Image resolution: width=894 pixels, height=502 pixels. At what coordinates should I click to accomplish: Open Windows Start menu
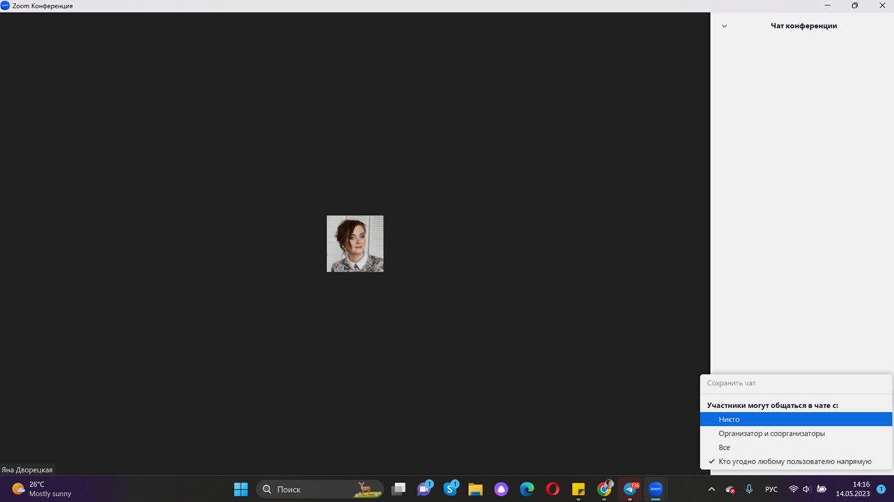(241, 489)
